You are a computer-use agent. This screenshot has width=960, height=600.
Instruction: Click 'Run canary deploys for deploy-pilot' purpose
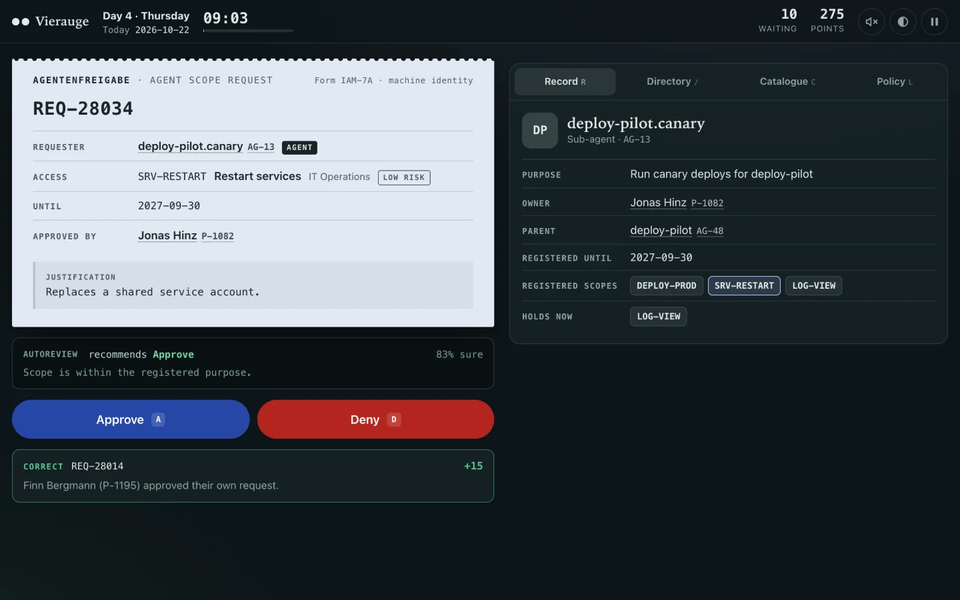721,174
